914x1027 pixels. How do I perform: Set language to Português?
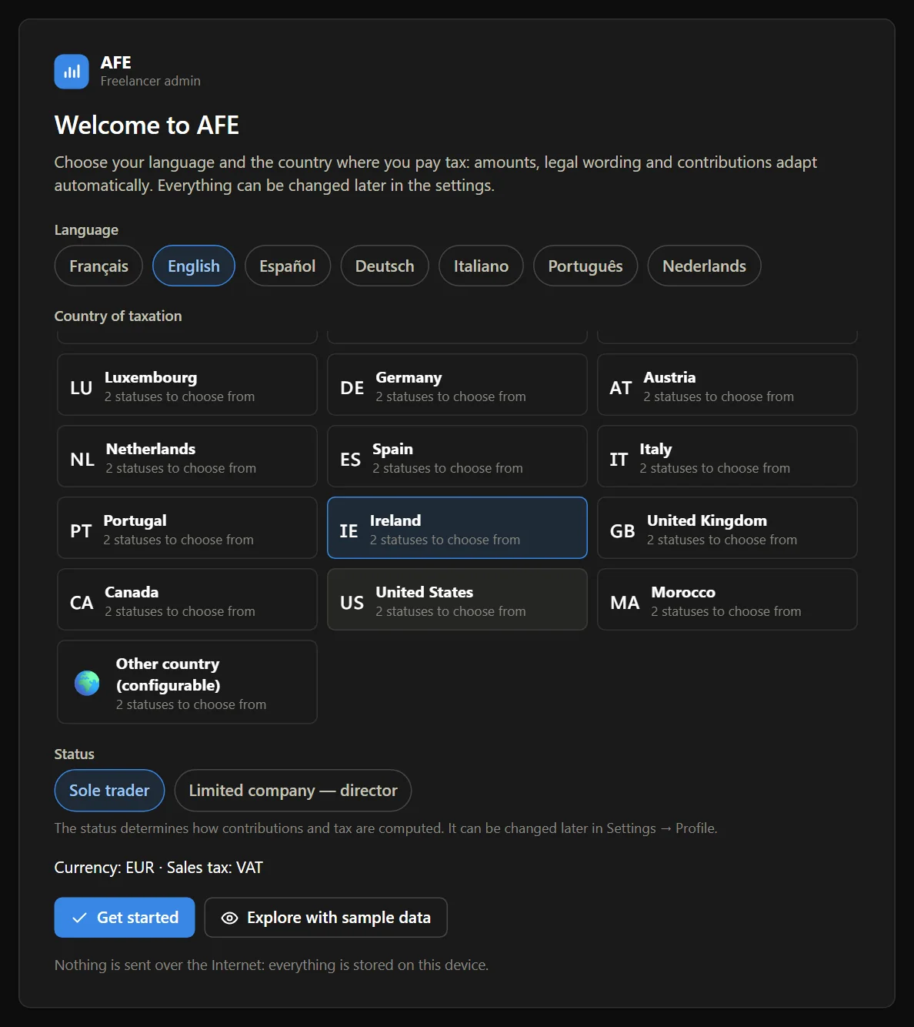pos(585,266)
